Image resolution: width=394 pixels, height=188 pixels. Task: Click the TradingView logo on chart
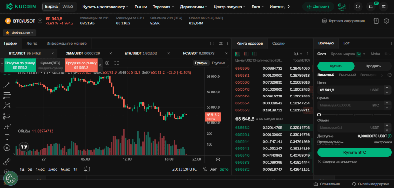pos(24,147)
